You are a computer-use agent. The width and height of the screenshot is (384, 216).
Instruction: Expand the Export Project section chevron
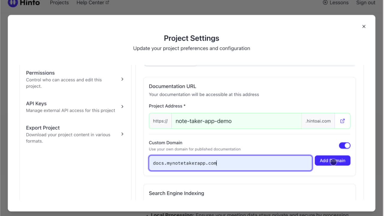[122, 134]
